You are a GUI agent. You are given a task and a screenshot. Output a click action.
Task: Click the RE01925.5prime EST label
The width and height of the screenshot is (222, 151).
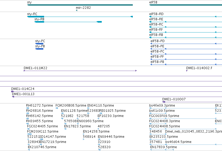(x=112, y=111)
